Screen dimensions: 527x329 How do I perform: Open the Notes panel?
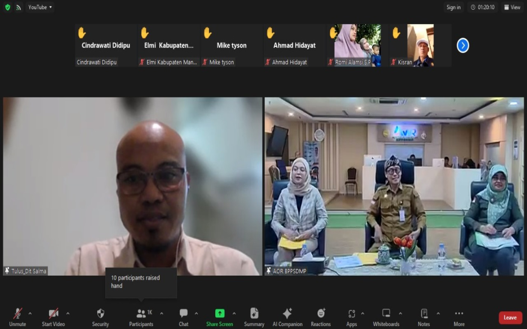coord(423,317)
